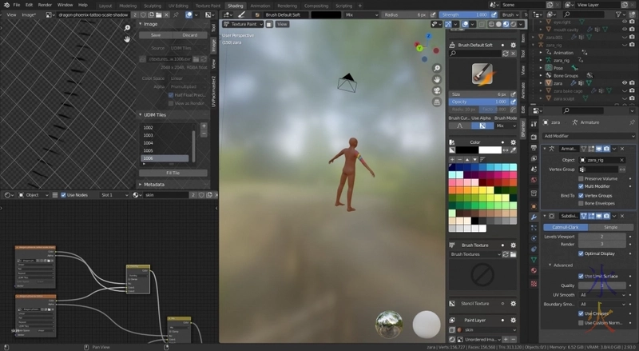Viewport: 639px width, 351px height.
Task: Click the brush preview thumbnail icon
Action: 481,73
